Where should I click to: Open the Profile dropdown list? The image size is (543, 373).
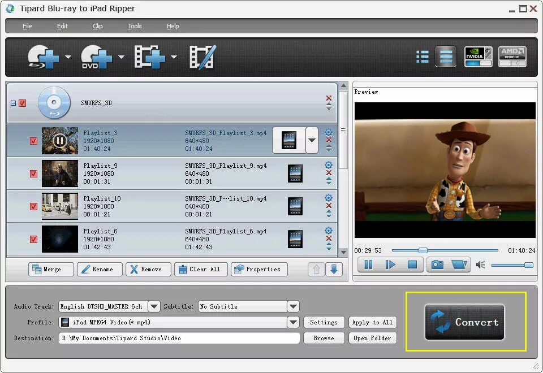tap(294, 322)
